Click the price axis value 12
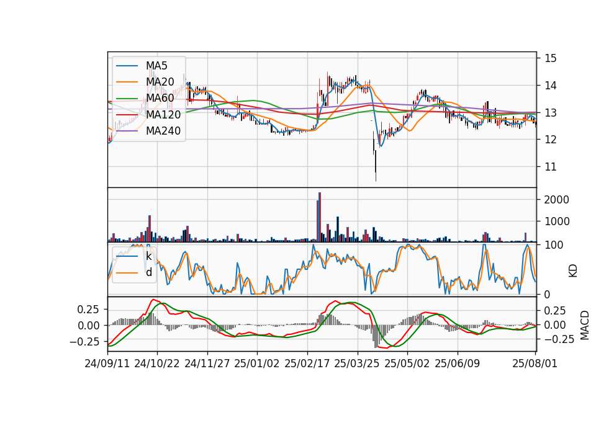The width and height of the screenshot is (596, 428). [x=551, y=140]
